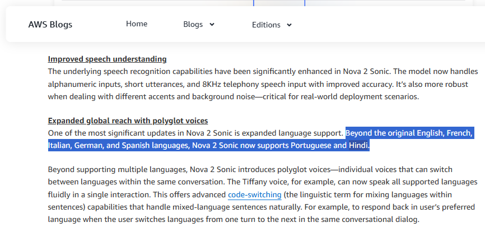The width and height of the screenshot is (485, 227).
Task: Click the Expanded global reach heading
Action: click(x=128, y=121)
